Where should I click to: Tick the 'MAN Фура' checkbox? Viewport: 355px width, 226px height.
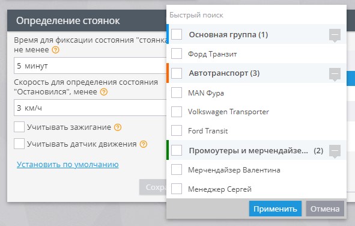[x=177, y=93]
